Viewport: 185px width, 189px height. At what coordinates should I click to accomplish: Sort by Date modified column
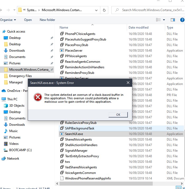point(138,28)
